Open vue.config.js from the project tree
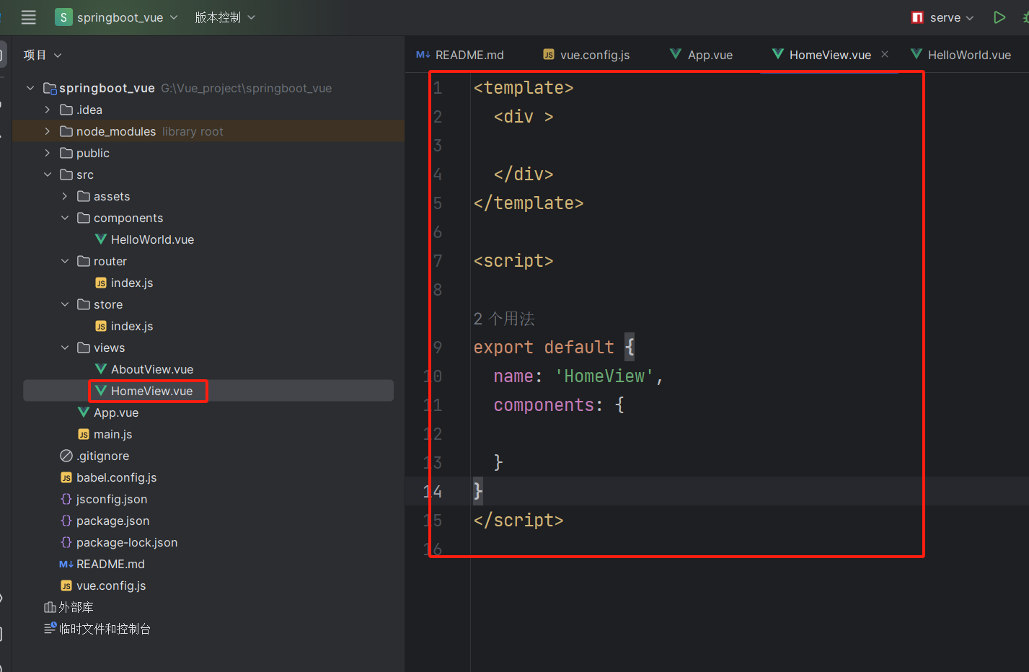Image resolution: width=1029 pixels, height=672 pixels. (x=111, y=585)
